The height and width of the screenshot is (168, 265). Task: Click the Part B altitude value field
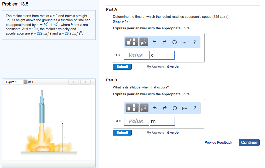[x=136, y=121]
